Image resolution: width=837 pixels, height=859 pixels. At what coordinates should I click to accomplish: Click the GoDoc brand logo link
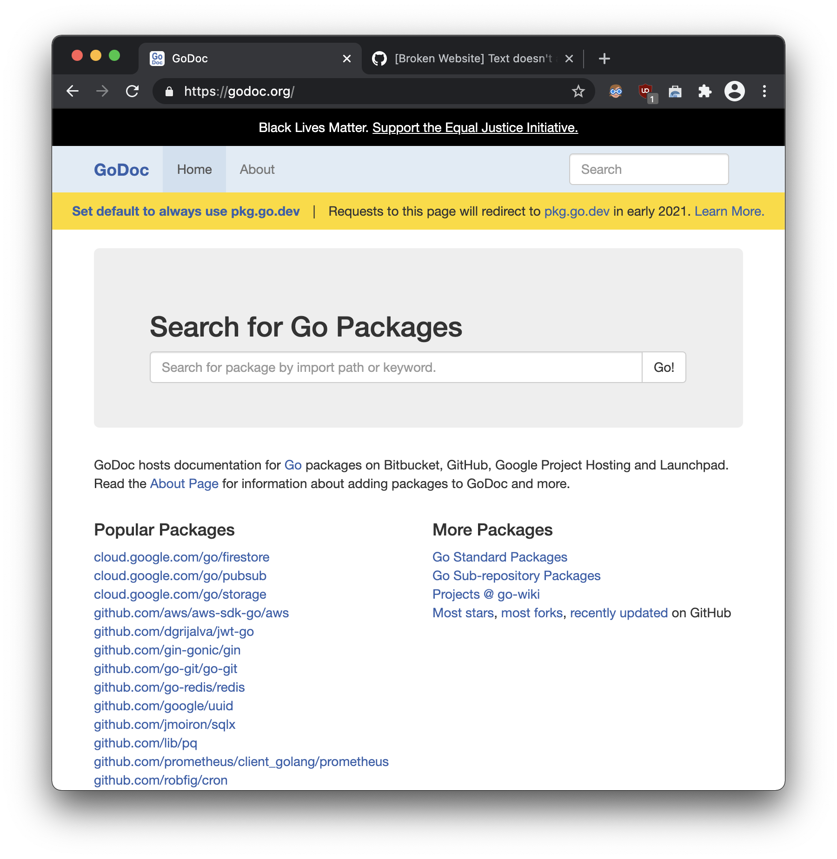click(x=121, y=170)
